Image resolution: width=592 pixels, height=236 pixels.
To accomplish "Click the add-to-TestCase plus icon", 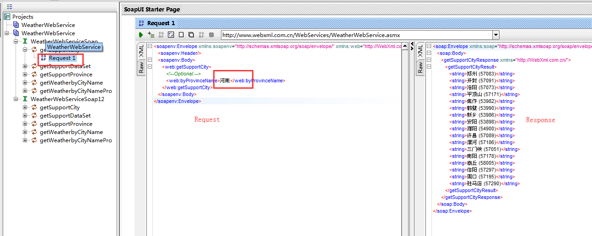I will 151,35.
